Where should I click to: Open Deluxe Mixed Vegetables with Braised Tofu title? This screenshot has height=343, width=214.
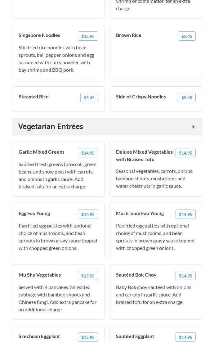(144, 156)
